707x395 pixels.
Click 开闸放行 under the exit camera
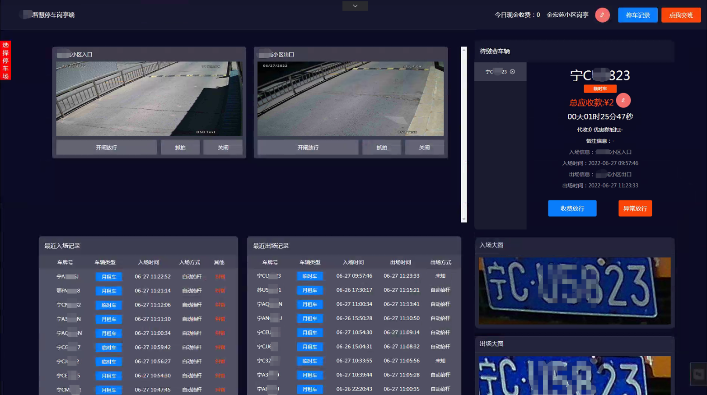(x=308, y=148)
